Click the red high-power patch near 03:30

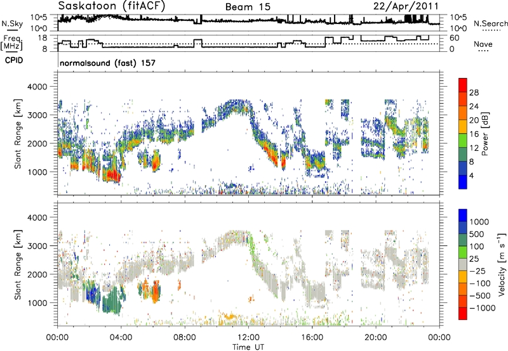(x=112, y=175)
